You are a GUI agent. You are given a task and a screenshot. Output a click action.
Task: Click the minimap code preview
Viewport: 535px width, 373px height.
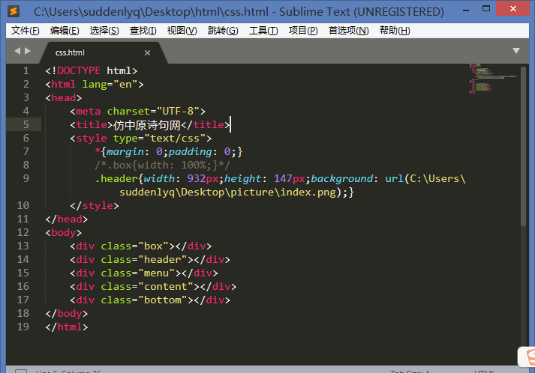click(493, 79)
